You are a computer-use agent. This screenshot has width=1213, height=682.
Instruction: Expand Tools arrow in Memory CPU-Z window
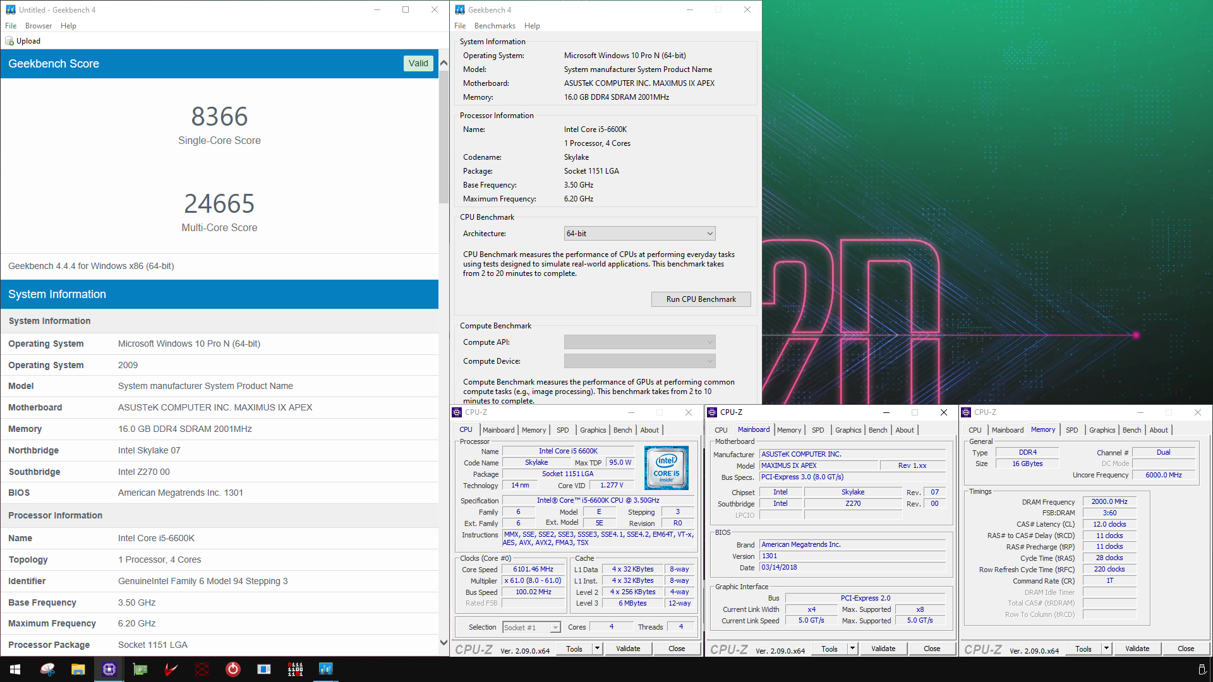click(x=1106, y=649)
